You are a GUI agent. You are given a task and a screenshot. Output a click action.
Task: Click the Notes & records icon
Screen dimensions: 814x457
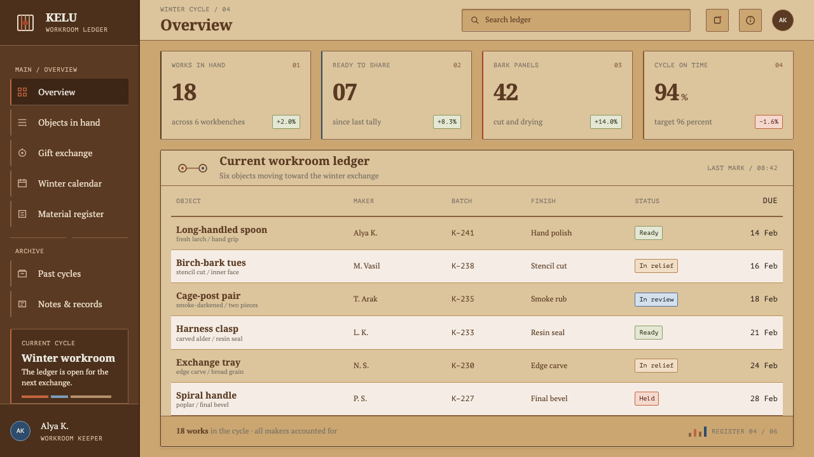pos(22,304)
